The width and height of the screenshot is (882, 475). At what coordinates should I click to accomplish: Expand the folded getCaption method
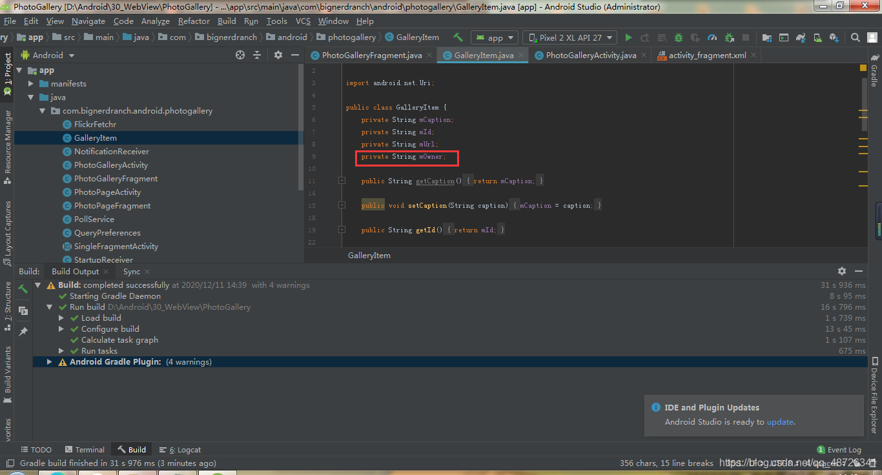coord(342,181)
